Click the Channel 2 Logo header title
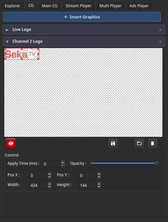The height and width of the screenshot is (222, 168). click(x=27, y=41)
